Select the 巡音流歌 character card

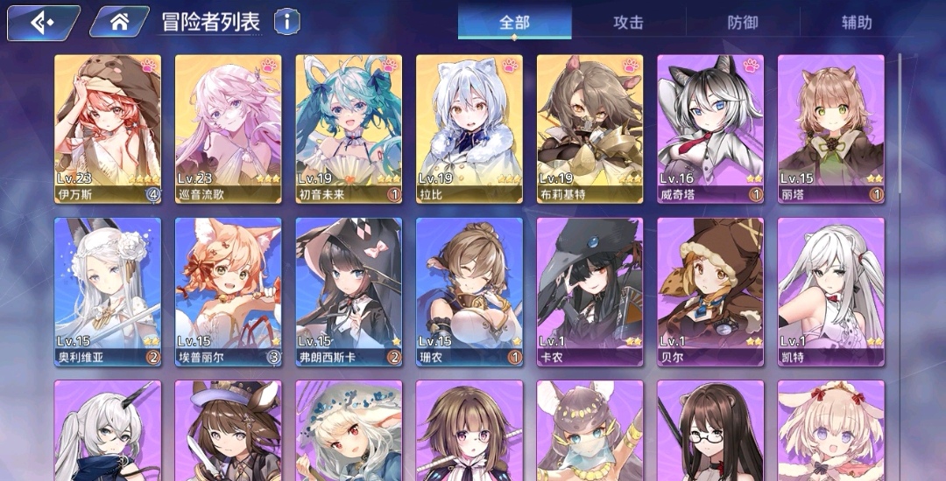click(x=228, y=129)
